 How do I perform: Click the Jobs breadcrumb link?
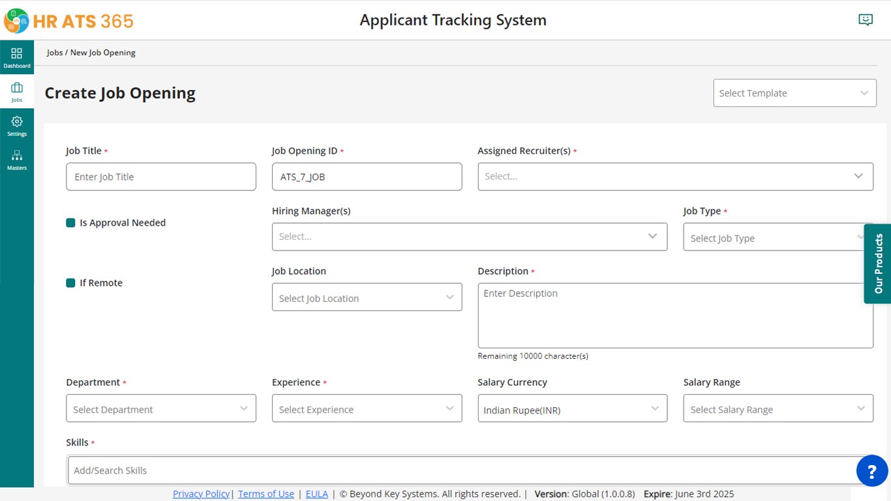55,53
